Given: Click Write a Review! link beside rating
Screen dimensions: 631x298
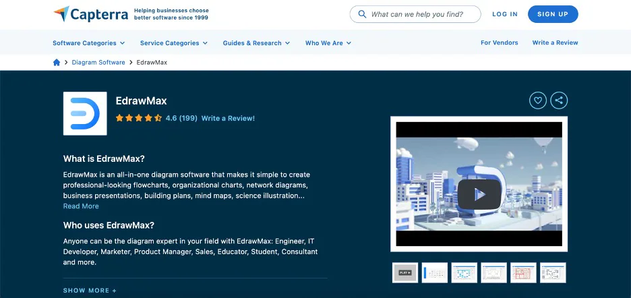Looking at the screenshot, I should click(228, 119).
